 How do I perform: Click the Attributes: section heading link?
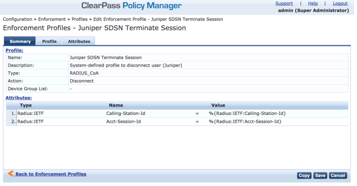19,98
